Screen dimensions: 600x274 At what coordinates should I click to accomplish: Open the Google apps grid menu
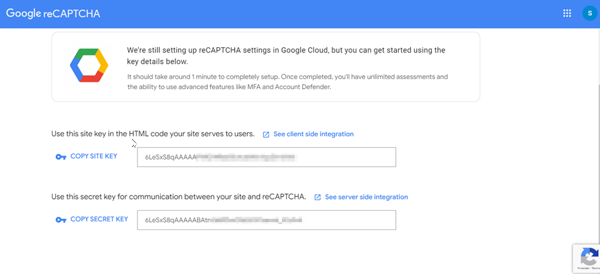(x=567, y=13)
